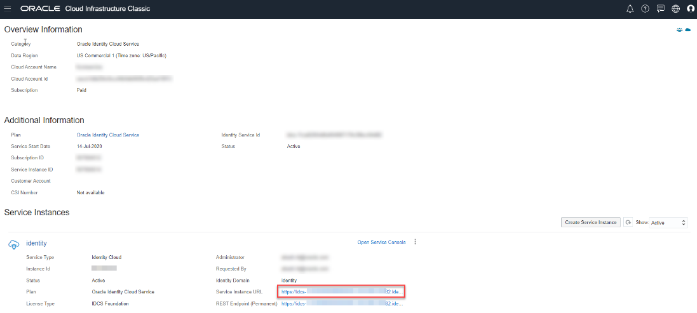Screen dimensions: 697x313
Task: Open the chat feedback icon
Action: coord(661,9)
